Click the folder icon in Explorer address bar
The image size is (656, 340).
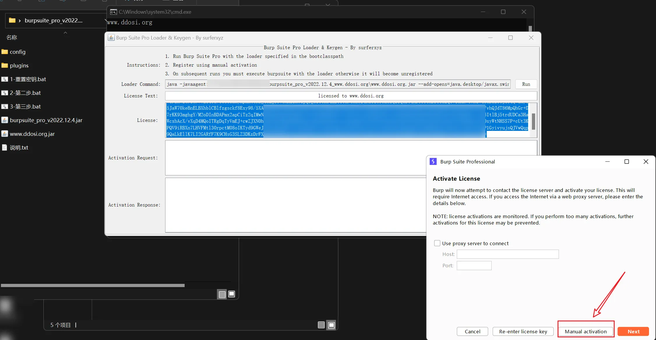coord(12,20)
